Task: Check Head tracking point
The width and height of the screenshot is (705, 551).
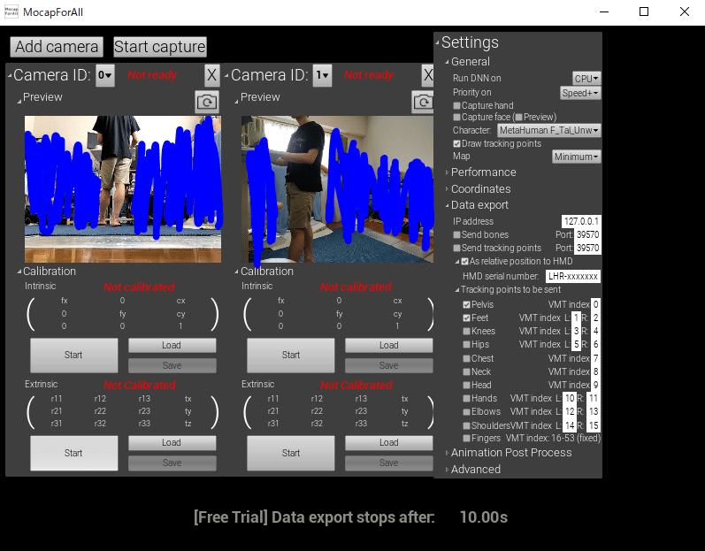Action: (x=467, y=385)
